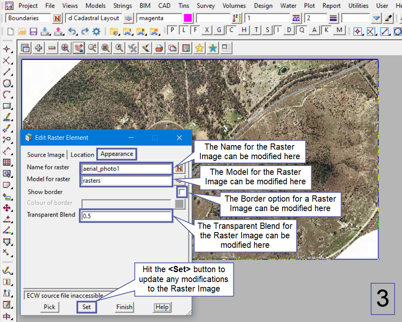Click the name picker N icon beside Boundaries

57,18
